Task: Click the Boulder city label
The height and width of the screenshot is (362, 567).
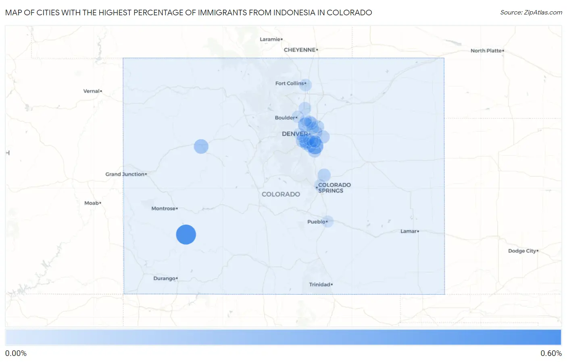Action: pyautogui.click(x=285, y=118)
